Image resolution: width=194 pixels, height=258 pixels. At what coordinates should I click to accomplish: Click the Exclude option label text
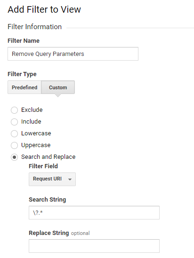(x=32, y=110)
